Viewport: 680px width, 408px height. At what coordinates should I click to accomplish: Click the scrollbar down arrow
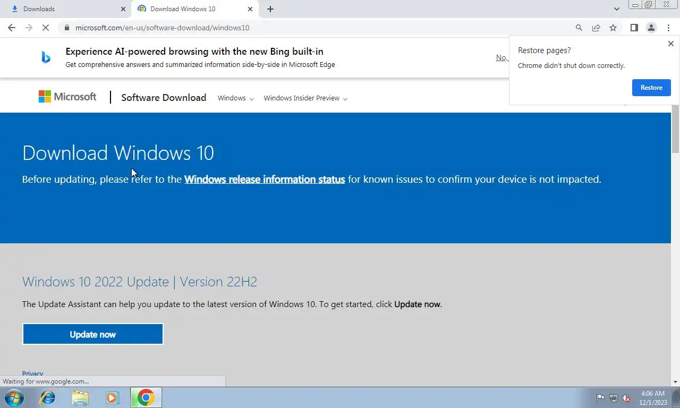(675, 381)
